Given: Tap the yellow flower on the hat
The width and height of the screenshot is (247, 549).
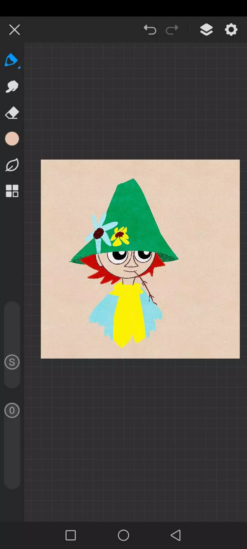Looking at the screenshot, I should (x=120, y=236).
